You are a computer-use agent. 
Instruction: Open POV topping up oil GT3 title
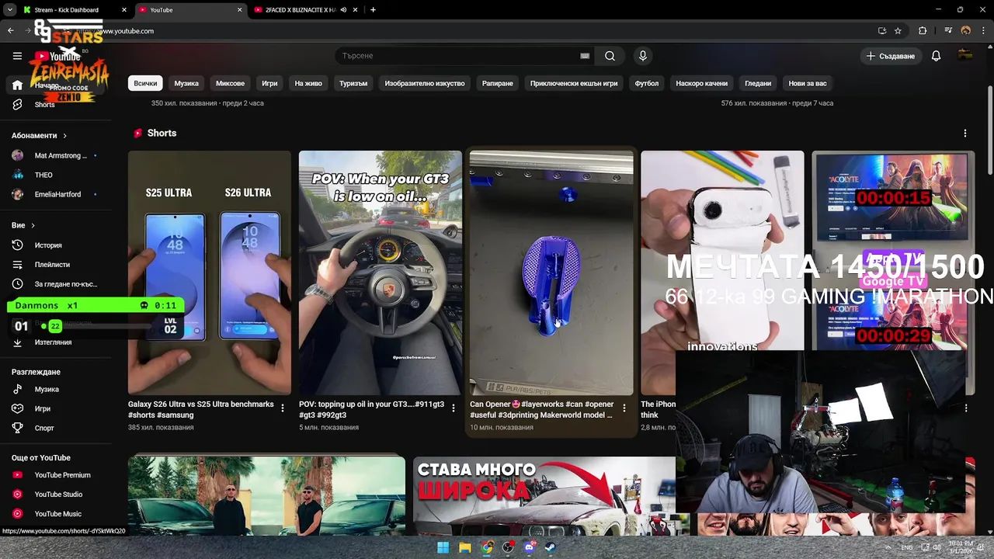372,409
